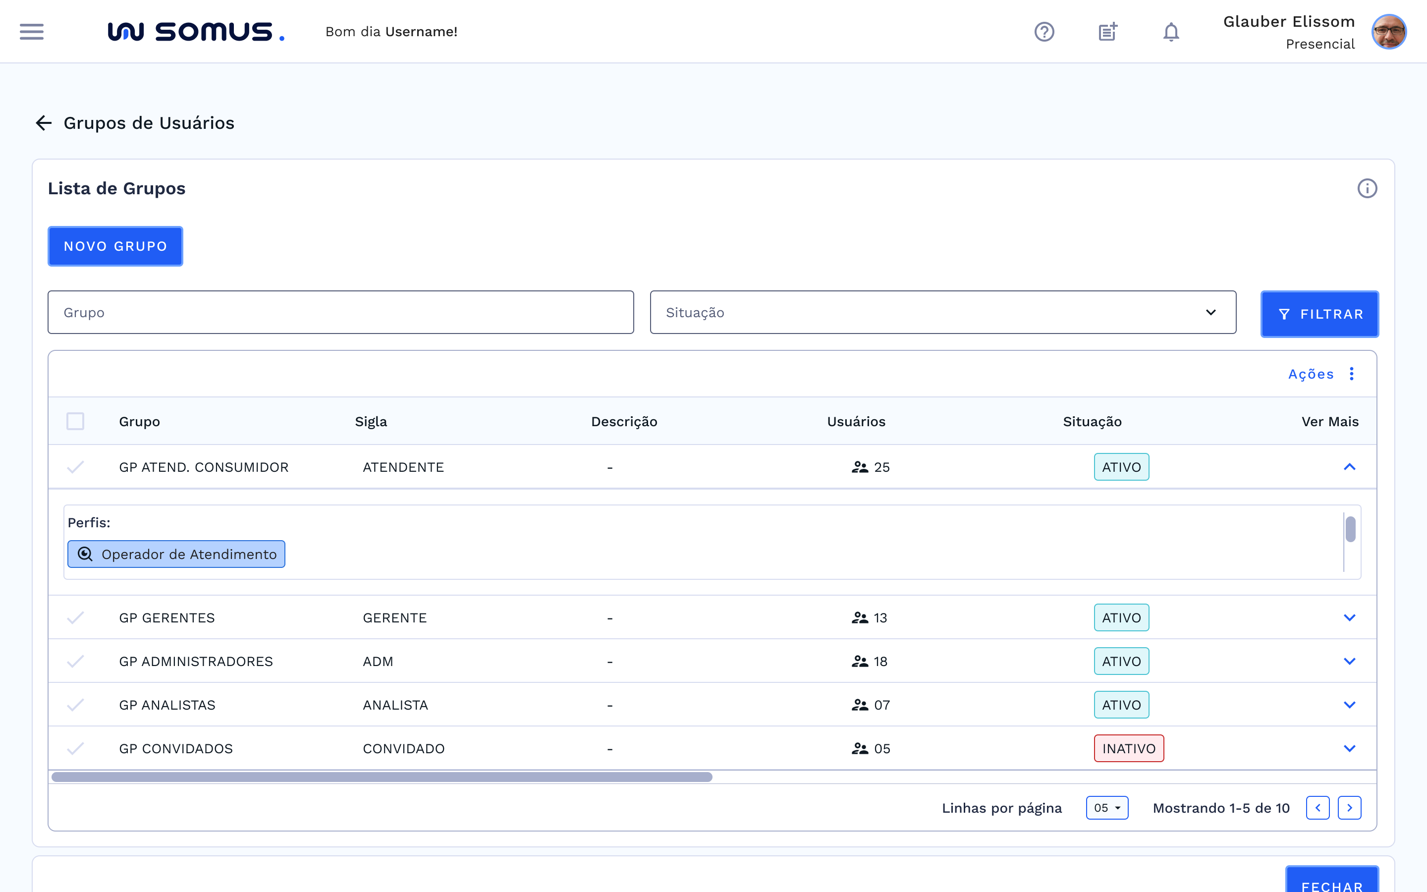Select the GP CONVIDADOS row checkmark
1427x892 pixels.
(x=75, y=749)
